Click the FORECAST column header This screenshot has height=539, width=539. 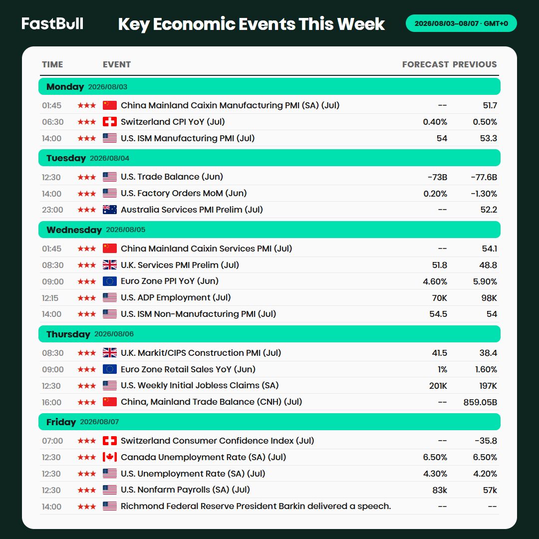tap(425, 64)
